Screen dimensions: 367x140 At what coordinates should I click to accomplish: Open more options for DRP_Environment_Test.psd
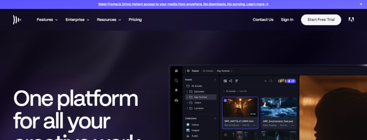292,125
